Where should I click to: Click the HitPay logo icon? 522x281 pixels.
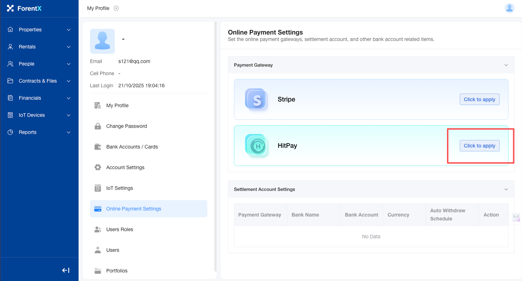pos(256,146)
